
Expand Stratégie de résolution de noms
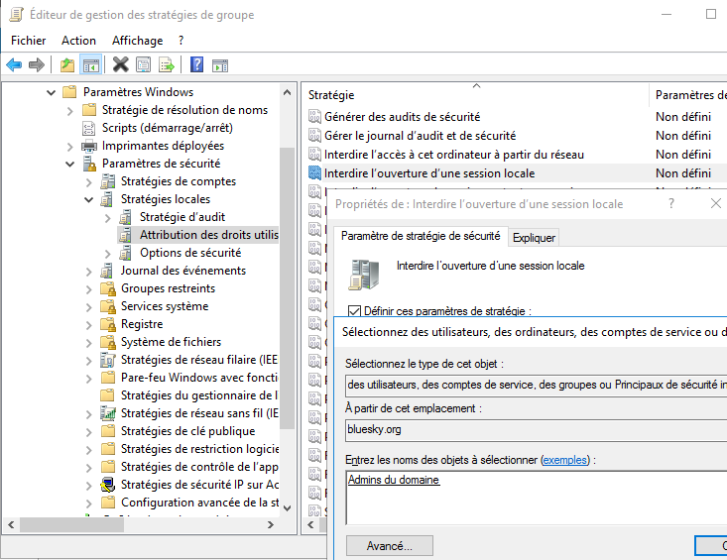[70, 111]
